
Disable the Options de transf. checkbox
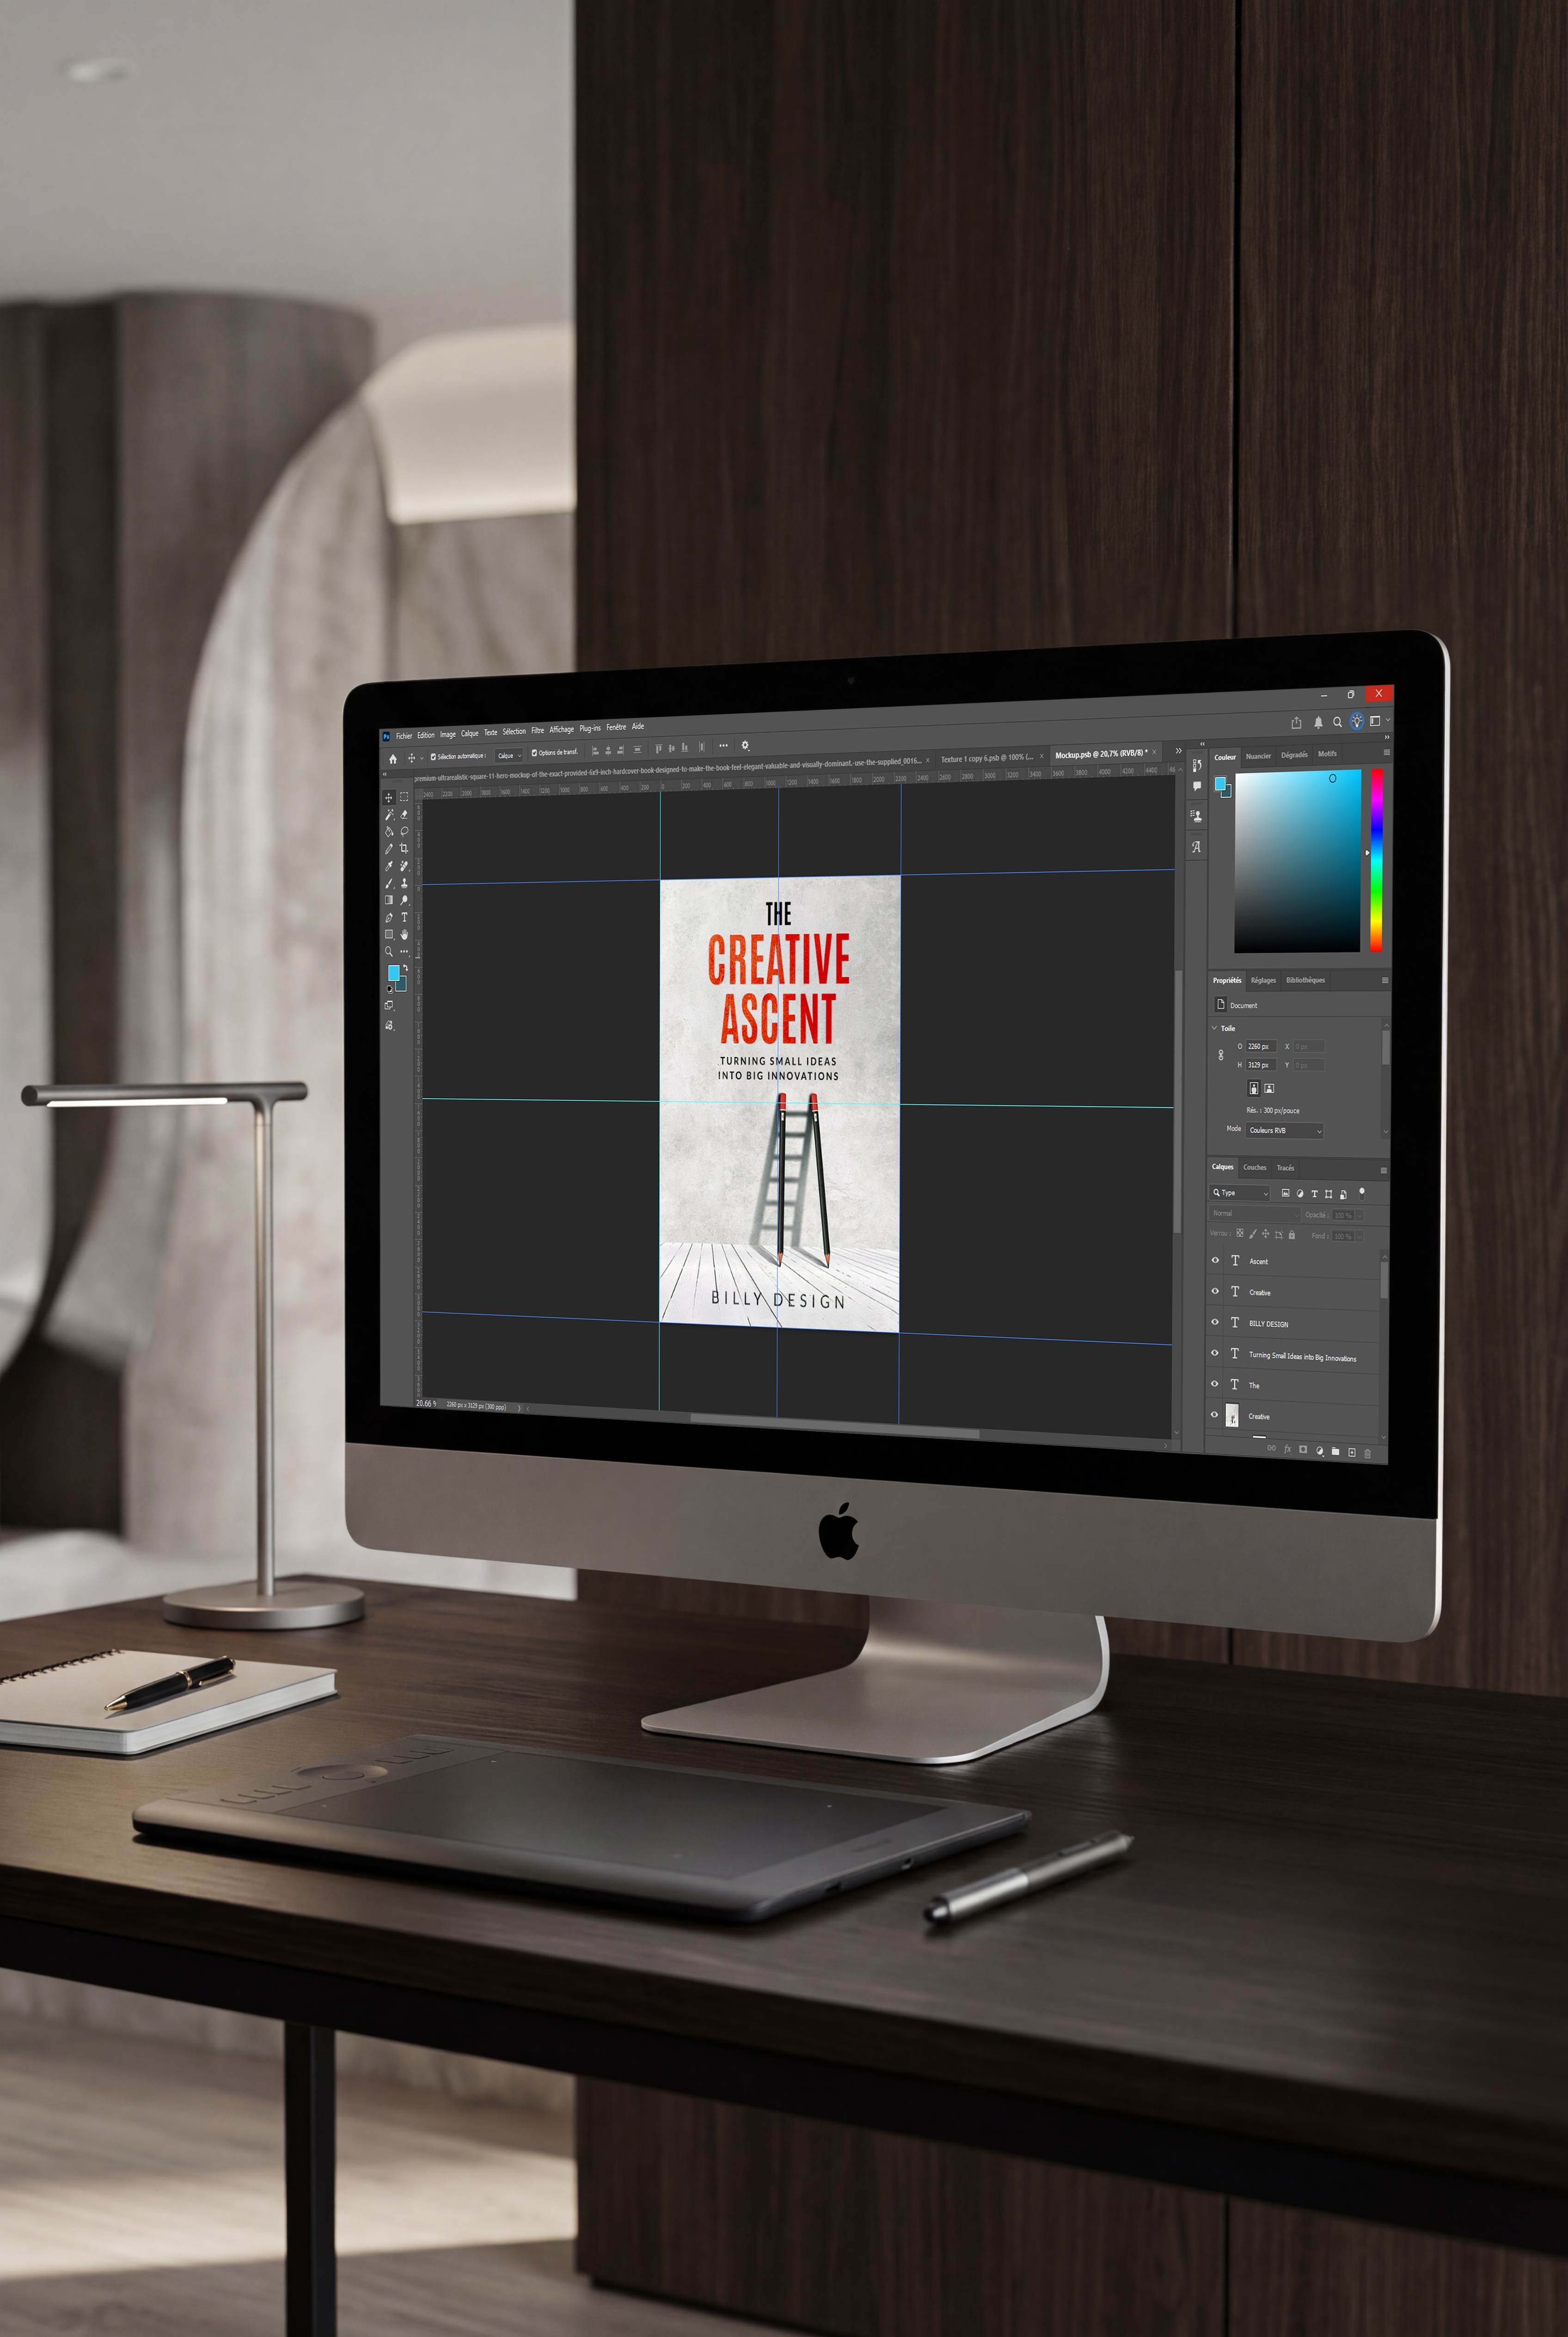coord(535,753)
